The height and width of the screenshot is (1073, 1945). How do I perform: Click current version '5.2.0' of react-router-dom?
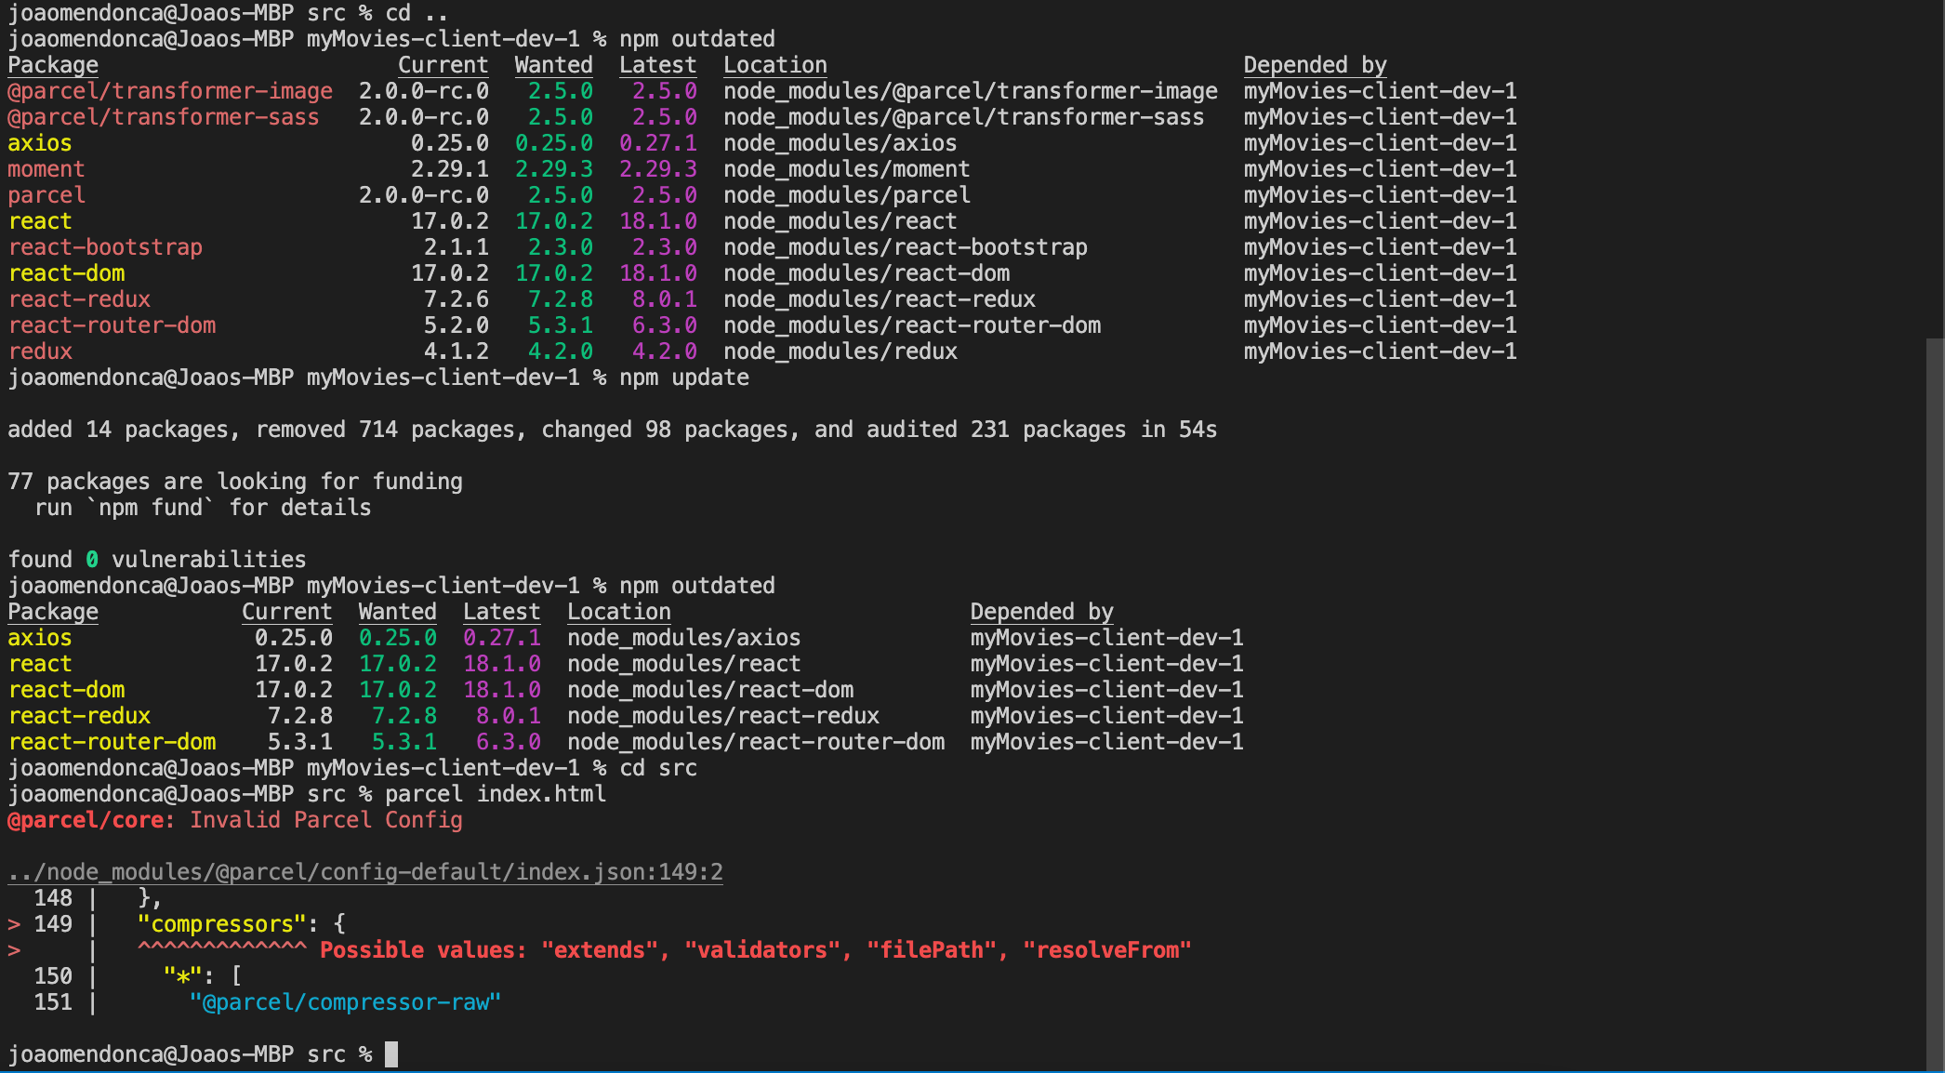[456, 325]
